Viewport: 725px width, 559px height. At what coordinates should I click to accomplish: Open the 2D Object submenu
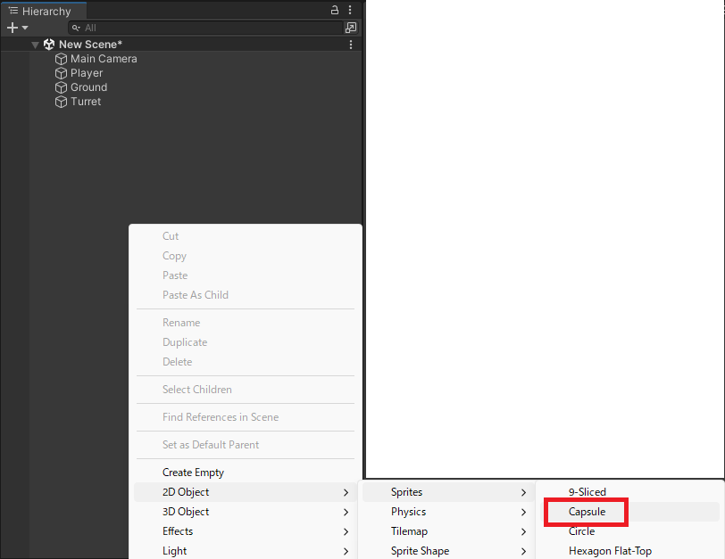tap(245, 492)
